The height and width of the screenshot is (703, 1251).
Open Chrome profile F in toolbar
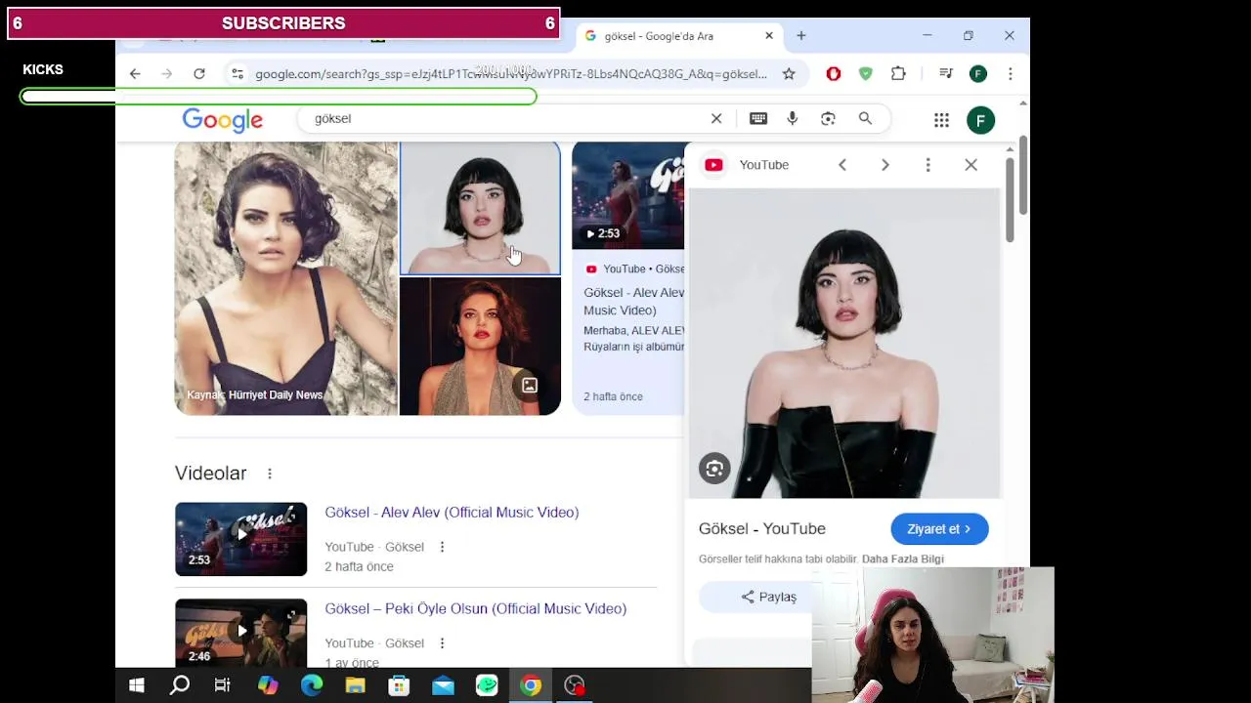978,74
